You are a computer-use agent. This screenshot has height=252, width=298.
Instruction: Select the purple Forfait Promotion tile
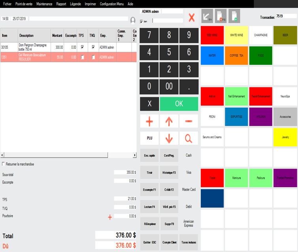point(285,178)
